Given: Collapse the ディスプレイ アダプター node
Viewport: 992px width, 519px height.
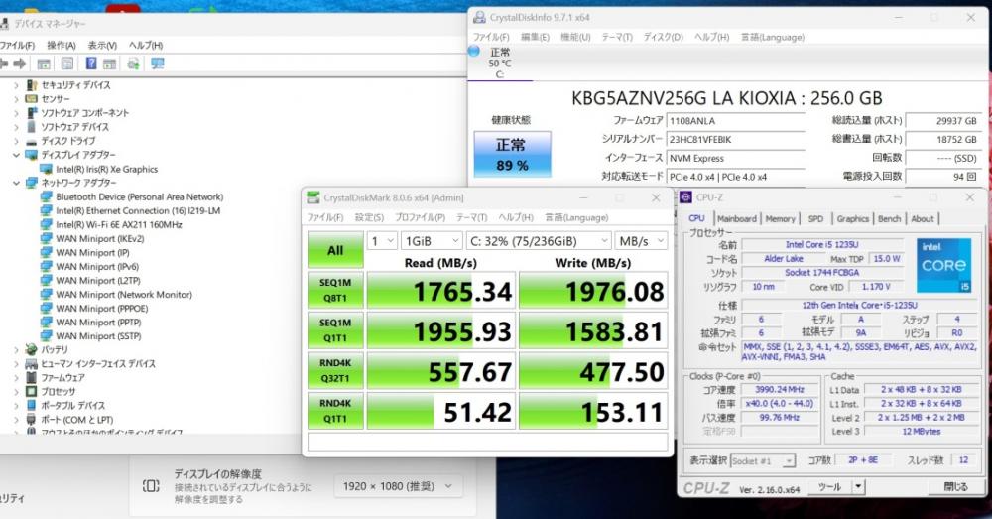Looking at the screenshot, I should coord(16,155).
